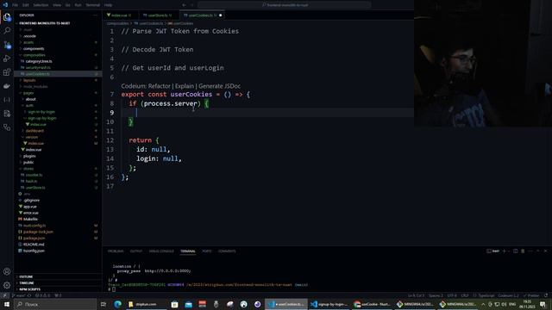
Task: Open Makefile in the explorer
Action: [30, 219]
